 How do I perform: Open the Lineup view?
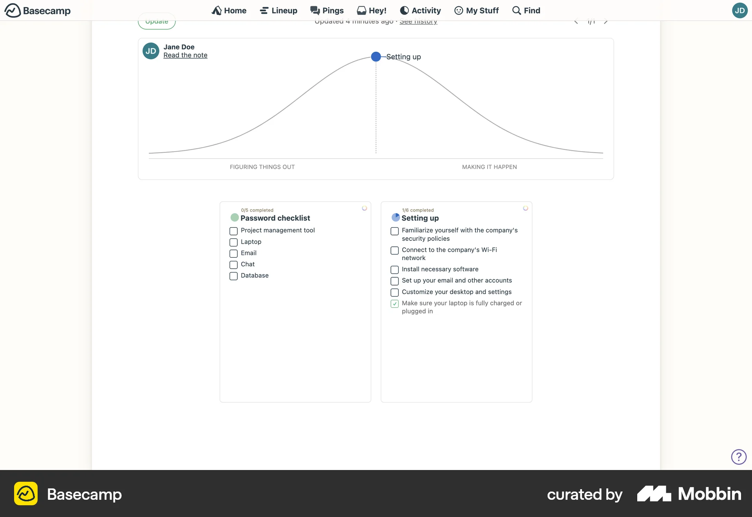[x=278, y=11]
